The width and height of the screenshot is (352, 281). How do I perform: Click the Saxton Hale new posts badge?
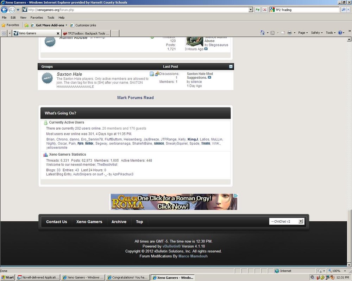pyautogui.click(x=48, y=78)
